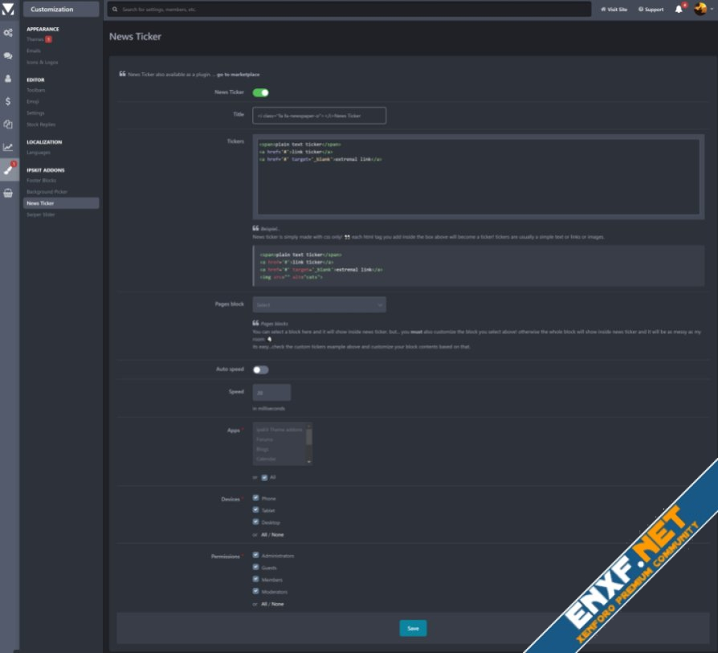The width and height of the screenshot is (718, 653).
Task: Open the Commerce dollar sign section
Action: tap(8, 101)
